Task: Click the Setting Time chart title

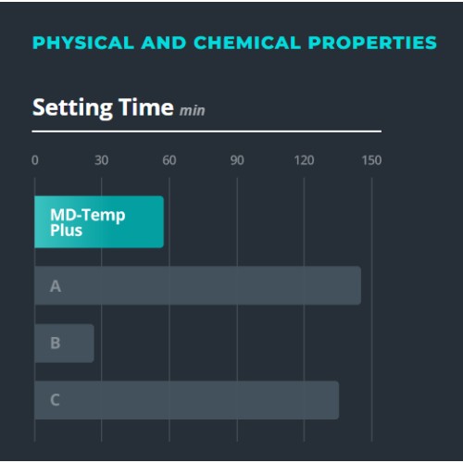Action: (x=103, y=107)
